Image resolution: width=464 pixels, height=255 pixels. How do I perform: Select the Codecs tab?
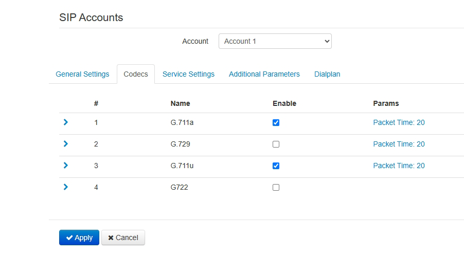pos(136,74)
